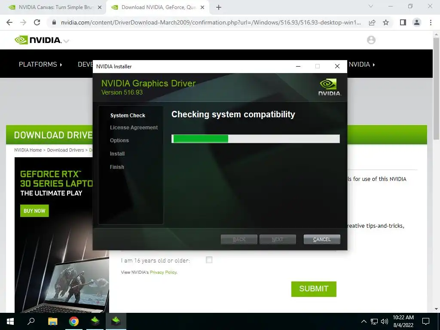Click Download Drivers breadcrumb link
The height and width of the screenshot is (330, 440).
click(x=65, y=150)
